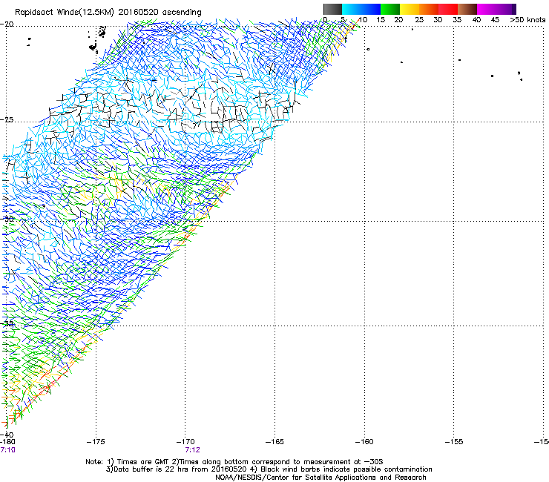Click the 'Data buffer is 22 hrs' note

[269, 469]
